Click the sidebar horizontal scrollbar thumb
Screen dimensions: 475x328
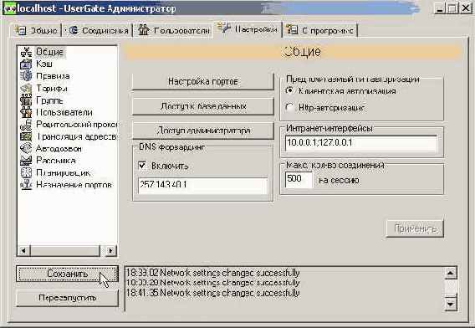[x=65, y=250]
